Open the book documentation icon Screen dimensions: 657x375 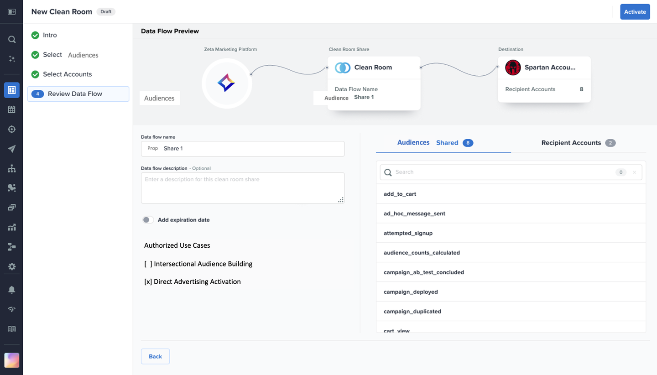click(x=12, y=329)
